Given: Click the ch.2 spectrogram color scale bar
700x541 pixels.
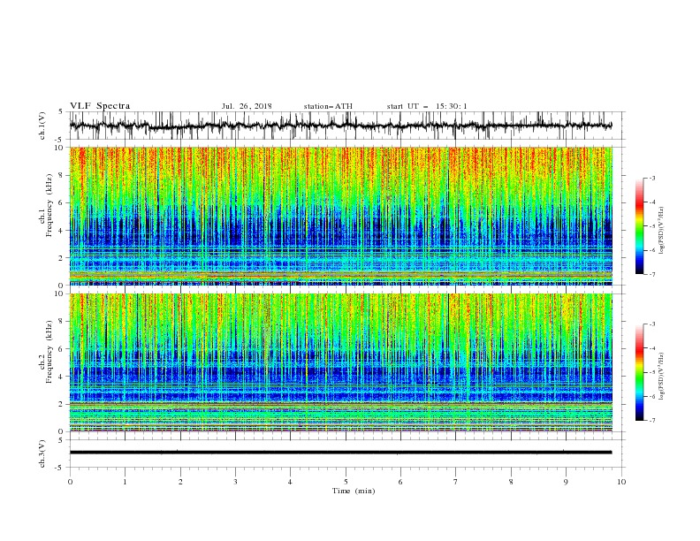Looking at the screenshot, I should [x=640, y=372].
